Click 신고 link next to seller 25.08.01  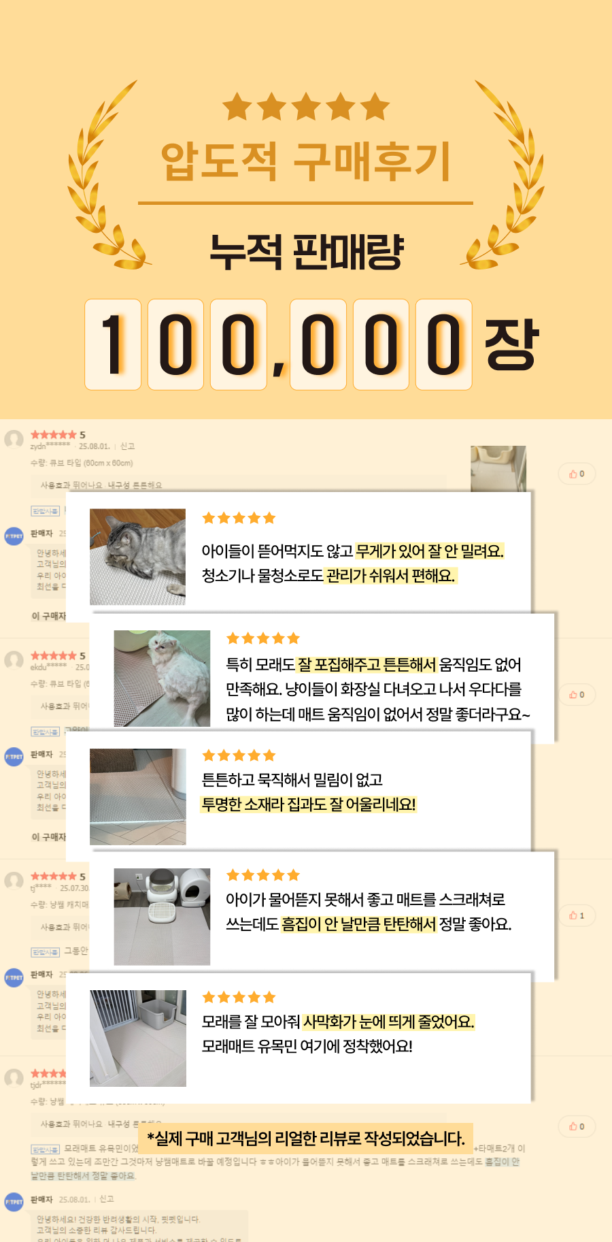pyautogui.click(x=107, y=1199)
